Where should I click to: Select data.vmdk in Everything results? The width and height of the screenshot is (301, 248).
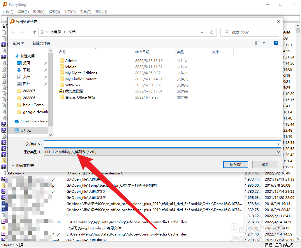point(15,173)
